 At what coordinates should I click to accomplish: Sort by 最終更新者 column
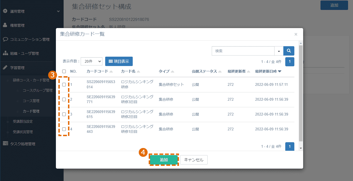tap(239, 71)
